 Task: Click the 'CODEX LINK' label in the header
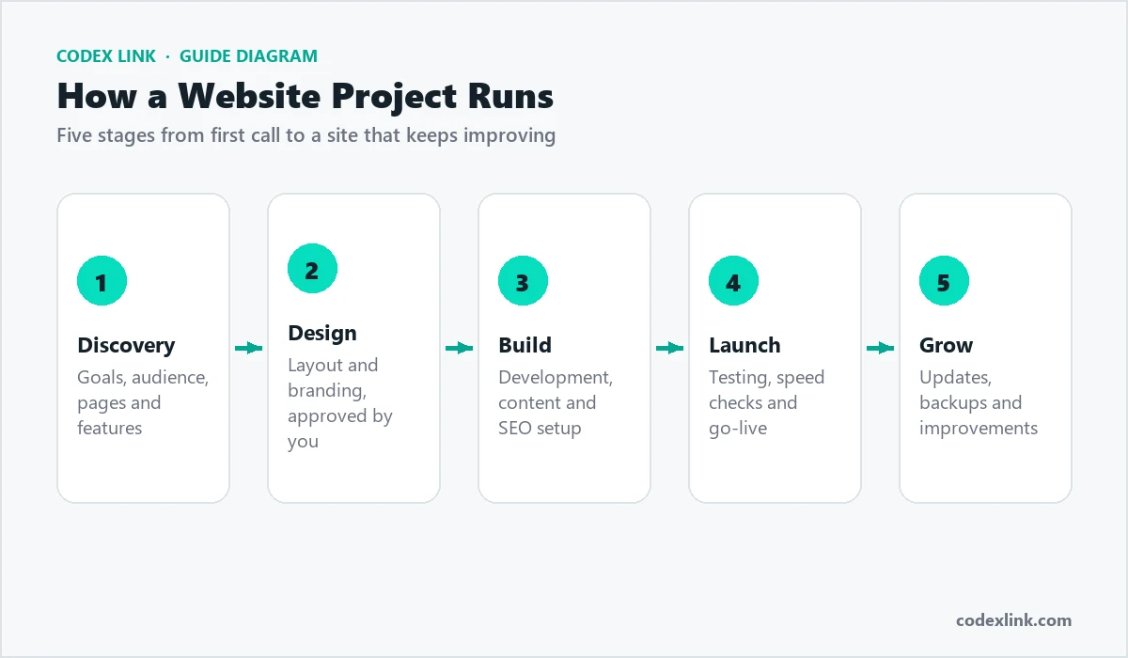pos(105,56)
